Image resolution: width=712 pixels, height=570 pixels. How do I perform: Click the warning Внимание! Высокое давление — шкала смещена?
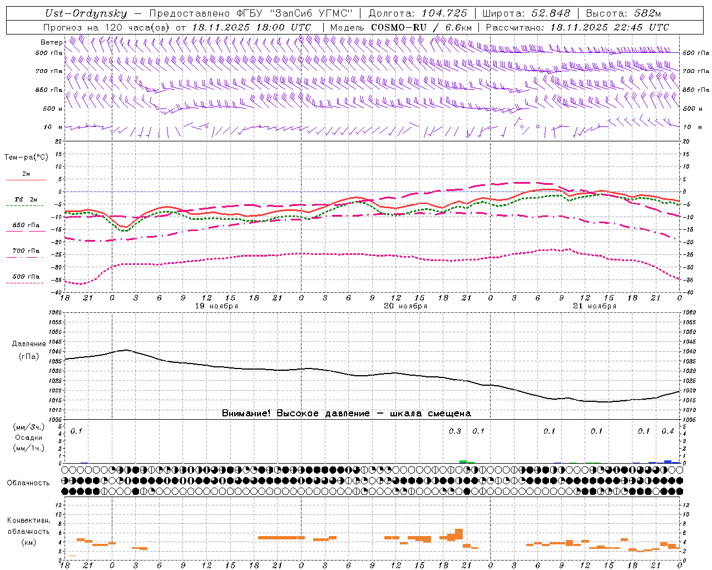347,414
